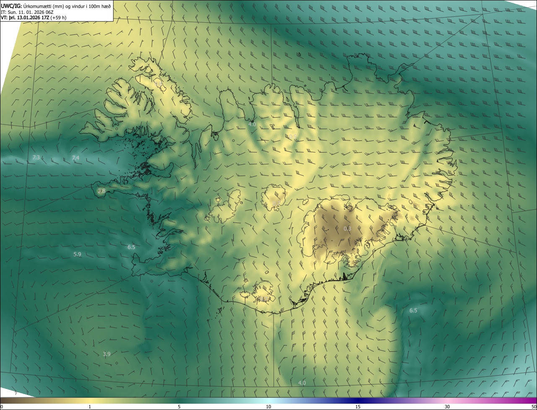Click the colorbar tick label "50"
The width and height of the screenshot is (537, 410).
click(534, 407)
